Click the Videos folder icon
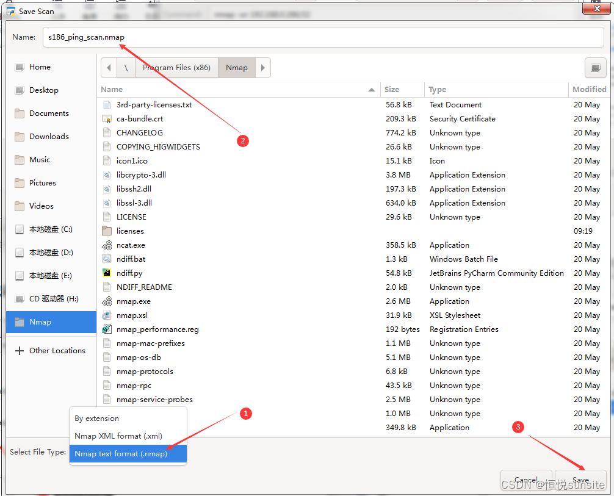The height and width of the screenshot is (496, 614). pos(19,206)
